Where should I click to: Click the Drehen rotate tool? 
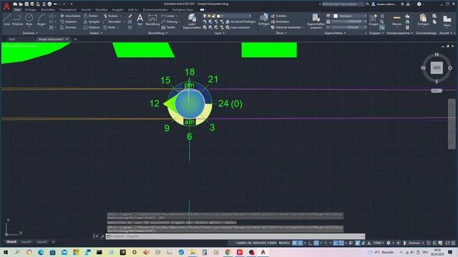pyautogui.click(x=91, y=16)
